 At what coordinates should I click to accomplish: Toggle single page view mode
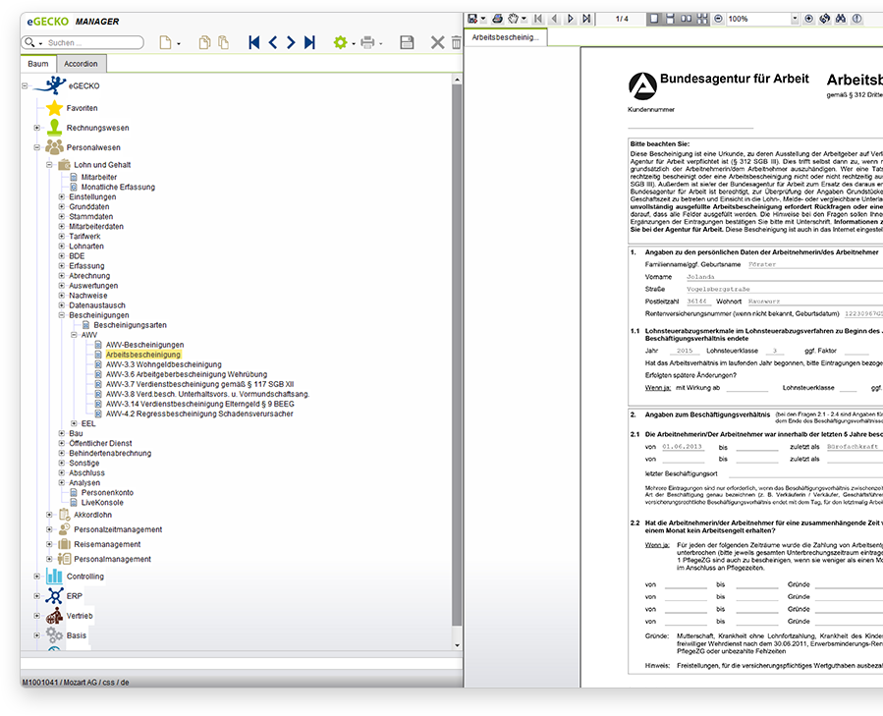pos(654,19)
